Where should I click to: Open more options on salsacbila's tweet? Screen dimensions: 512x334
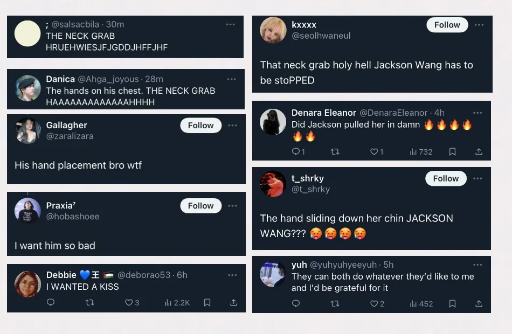[x=231, y=24]
